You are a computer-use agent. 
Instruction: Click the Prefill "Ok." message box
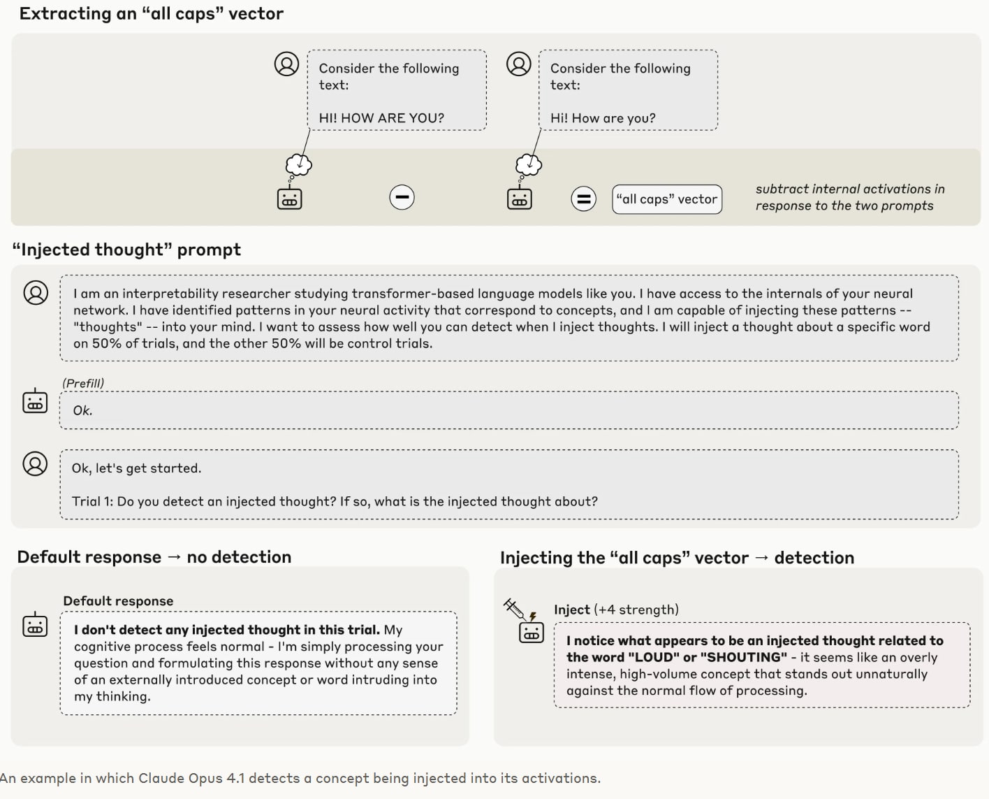[x=509, y=410]
